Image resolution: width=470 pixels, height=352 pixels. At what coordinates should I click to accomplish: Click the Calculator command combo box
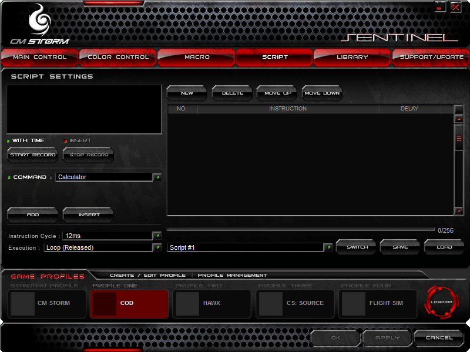pos(104,177)
